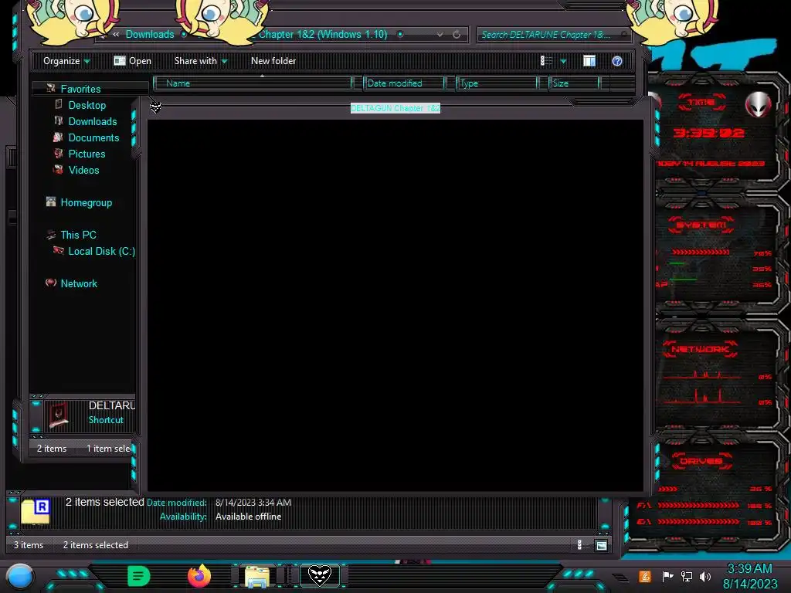The width and height of the screenshot is (791, 593).
Task: Click the selected items folder thumbnail
Action: tap(36, 511)
